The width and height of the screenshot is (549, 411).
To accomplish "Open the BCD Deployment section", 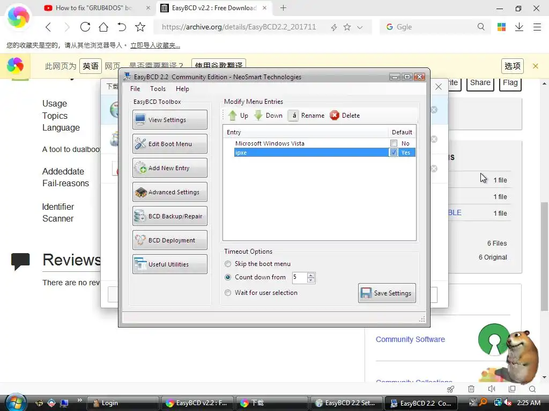I will click(x=170, y=240).
